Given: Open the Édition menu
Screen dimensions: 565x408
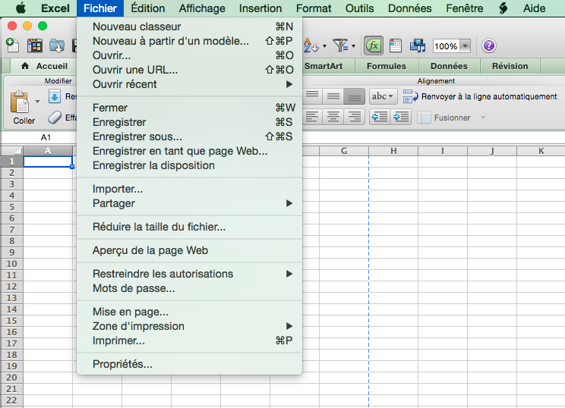Looking at the screenshot, I should pos(148,8).
